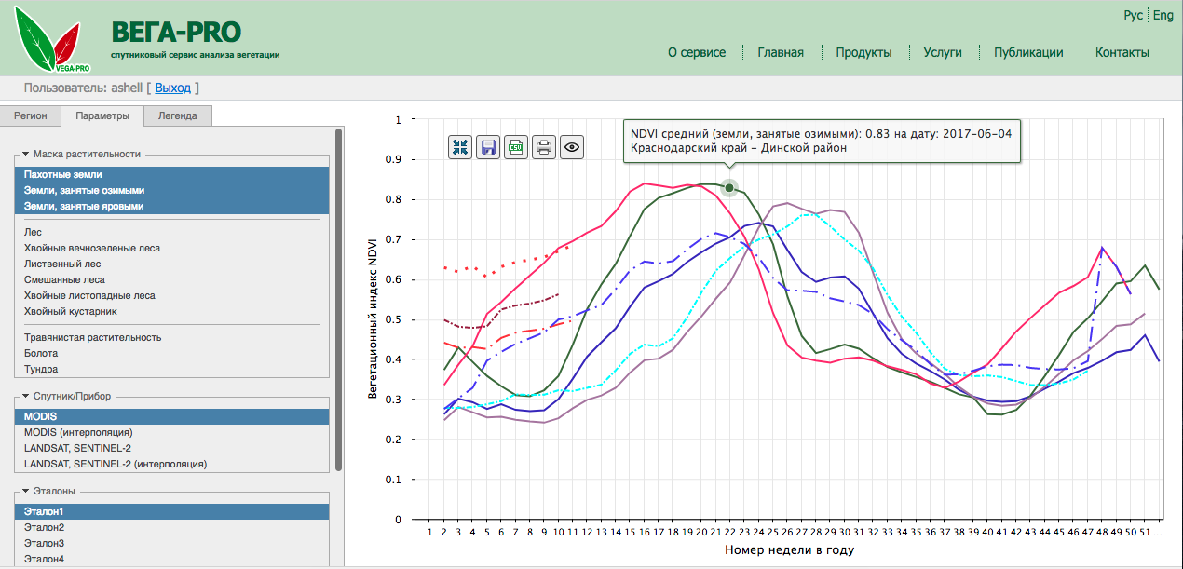The image size is (1183, 569).
Task: Select MODIS (интерполяция) as the sensor
Action: pyautogui.click(x=78, y=432)
